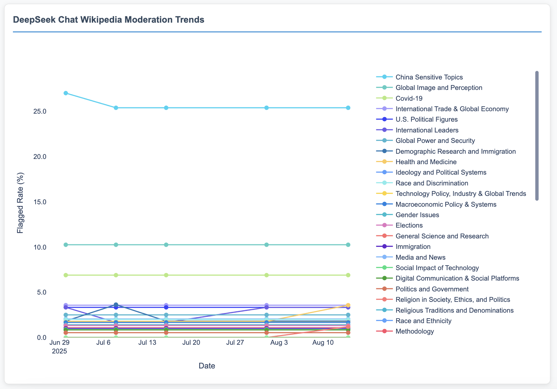
Task: Click the chart title DeepSeek Chat Wikipedia Moderation Trends
Action: [109, 20]
